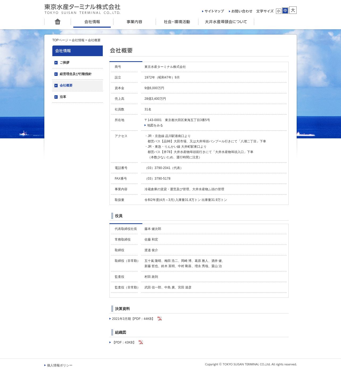
Task: Open the お問い合わせ link
Action: (241, 11)
